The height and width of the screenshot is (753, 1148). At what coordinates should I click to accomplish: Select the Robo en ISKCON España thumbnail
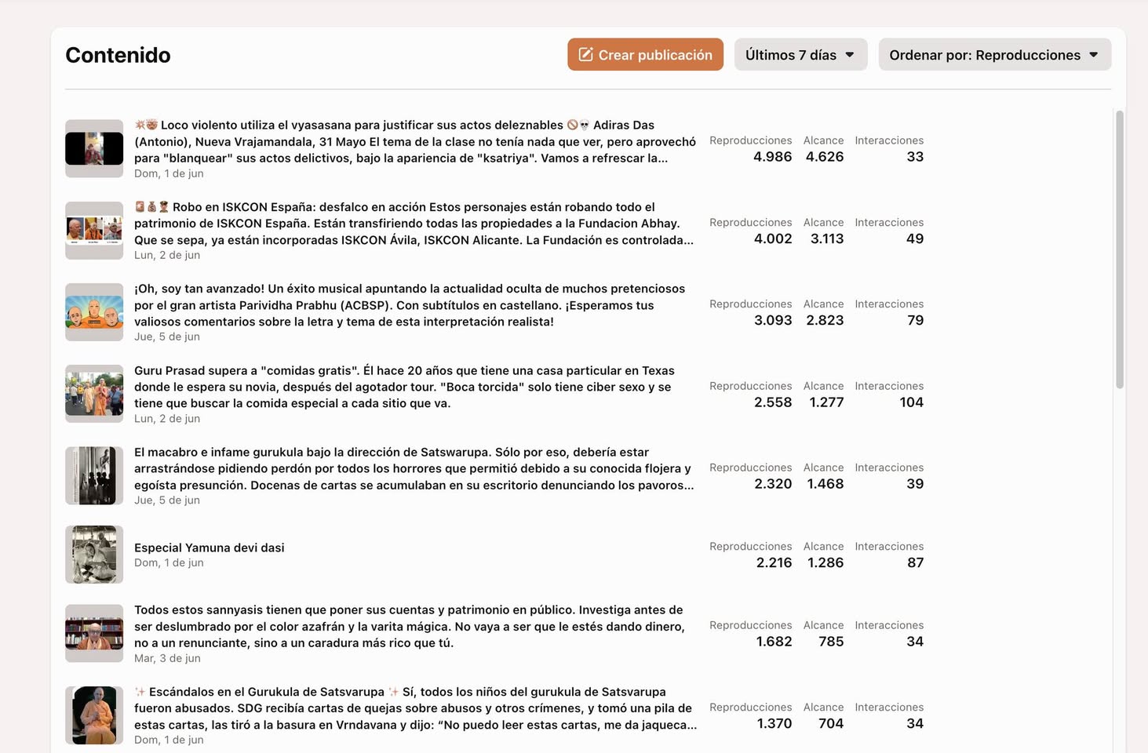pos(94,231)
